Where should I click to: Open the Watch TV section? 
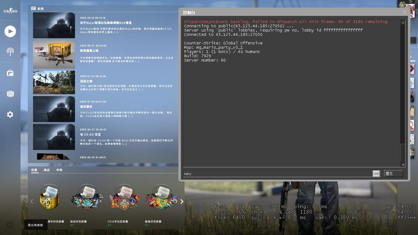[10, 94]
